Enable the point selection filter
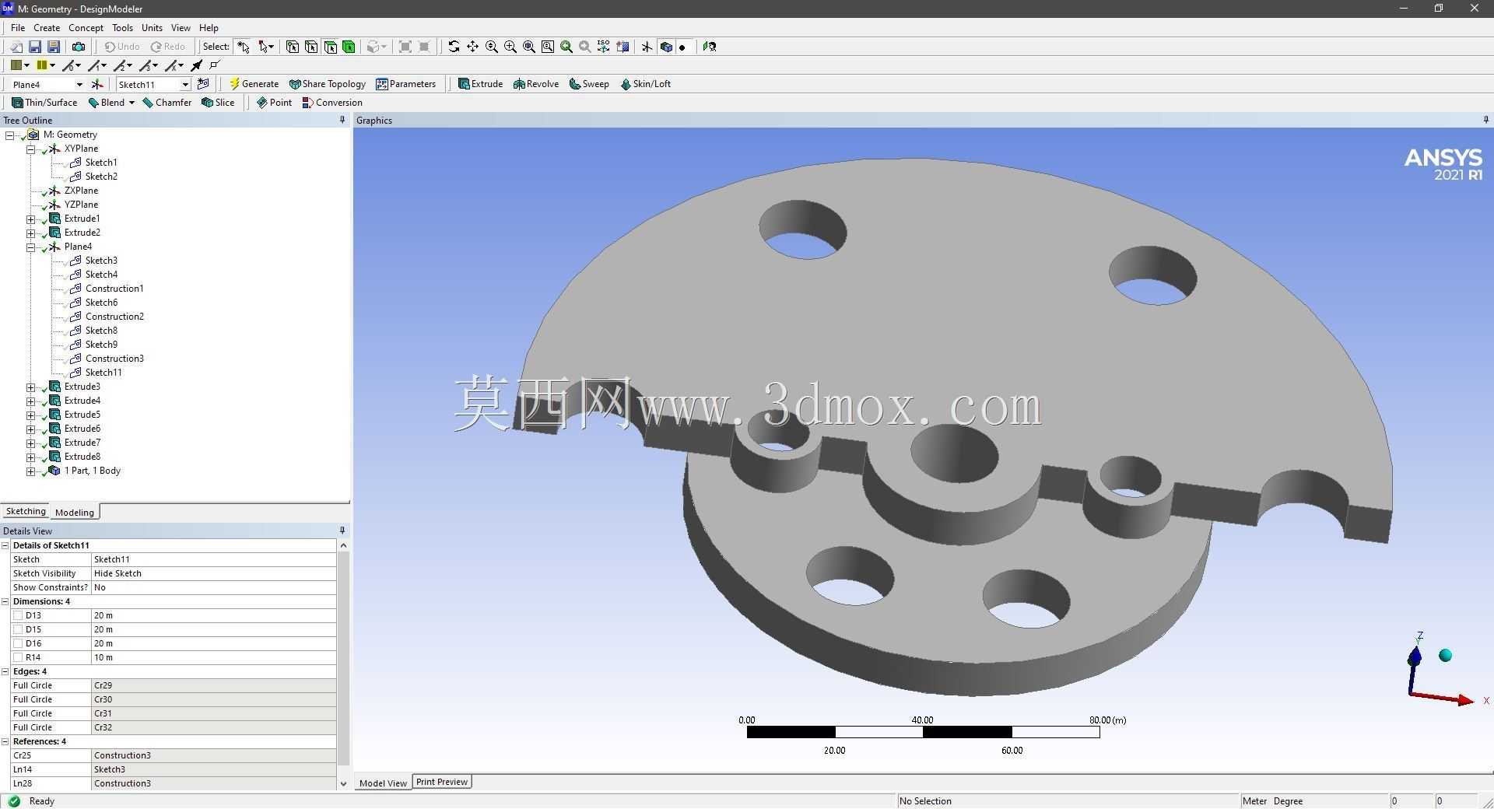1494x809 pixels. (293, 47)
